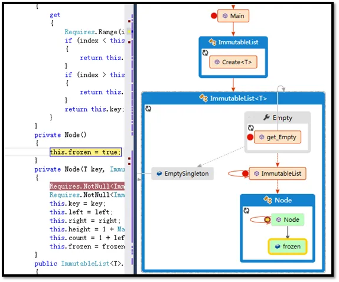
Task: Select the ImmutableList constructor node
Action: [x=278, y=173]
